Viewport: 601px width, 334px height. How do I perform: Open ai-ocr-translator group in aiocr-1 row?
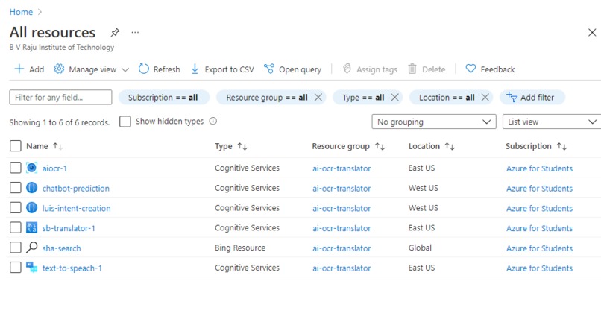point(342,168)
